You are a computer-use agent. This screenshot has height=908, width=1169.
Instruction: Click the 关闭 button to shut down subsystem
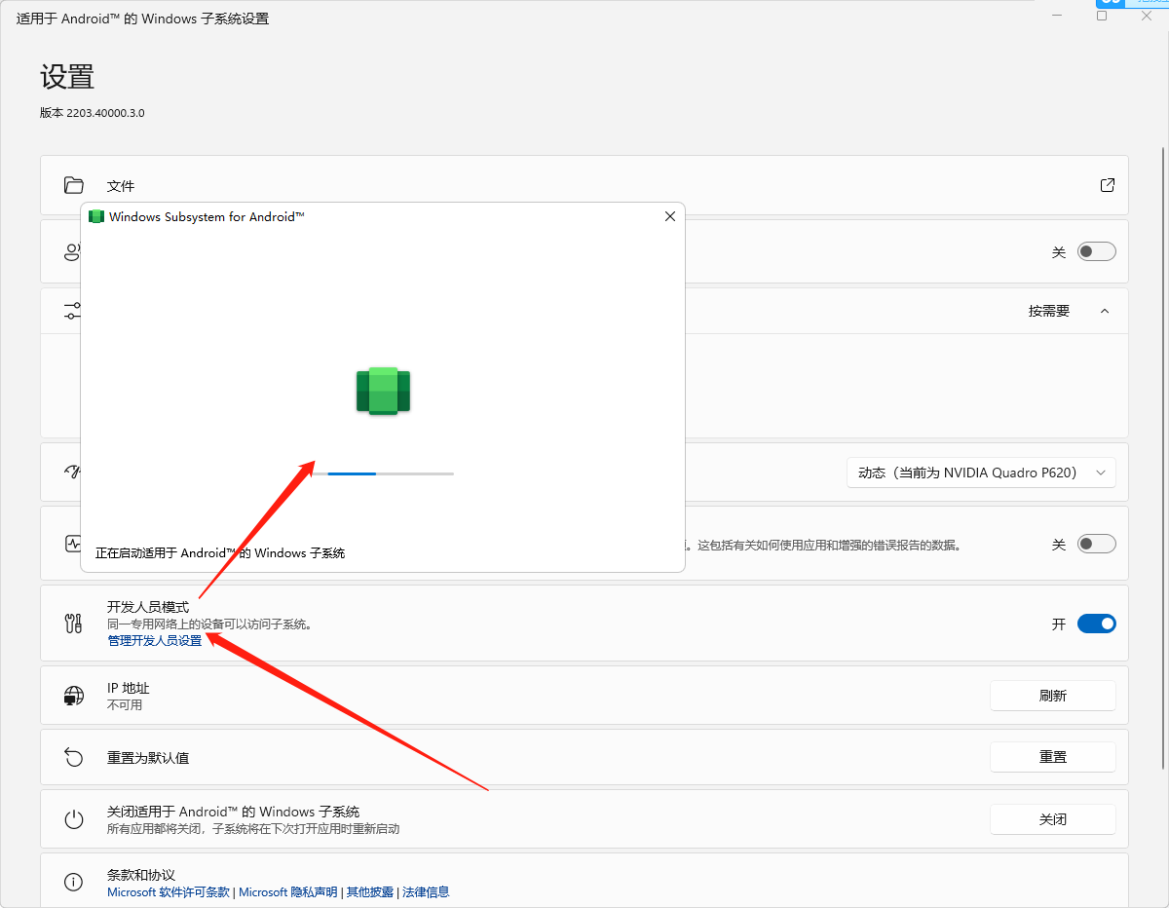click(1052, 819)
